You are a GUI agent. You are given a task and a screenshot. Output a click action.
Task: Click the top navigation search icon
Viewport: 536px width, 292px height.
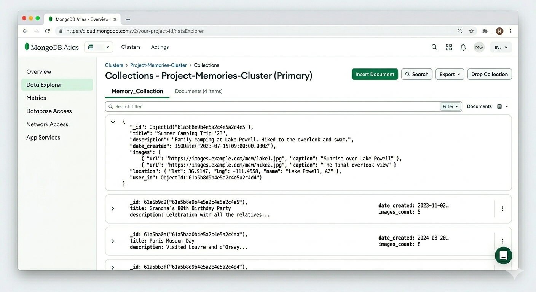pyautogui.click(x=434, y=47)
